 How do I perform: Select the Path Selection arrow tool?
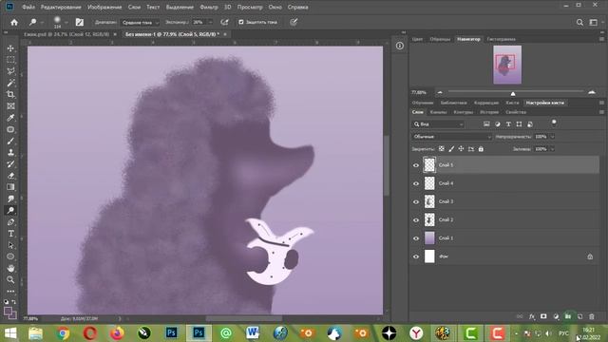point(10,245)
